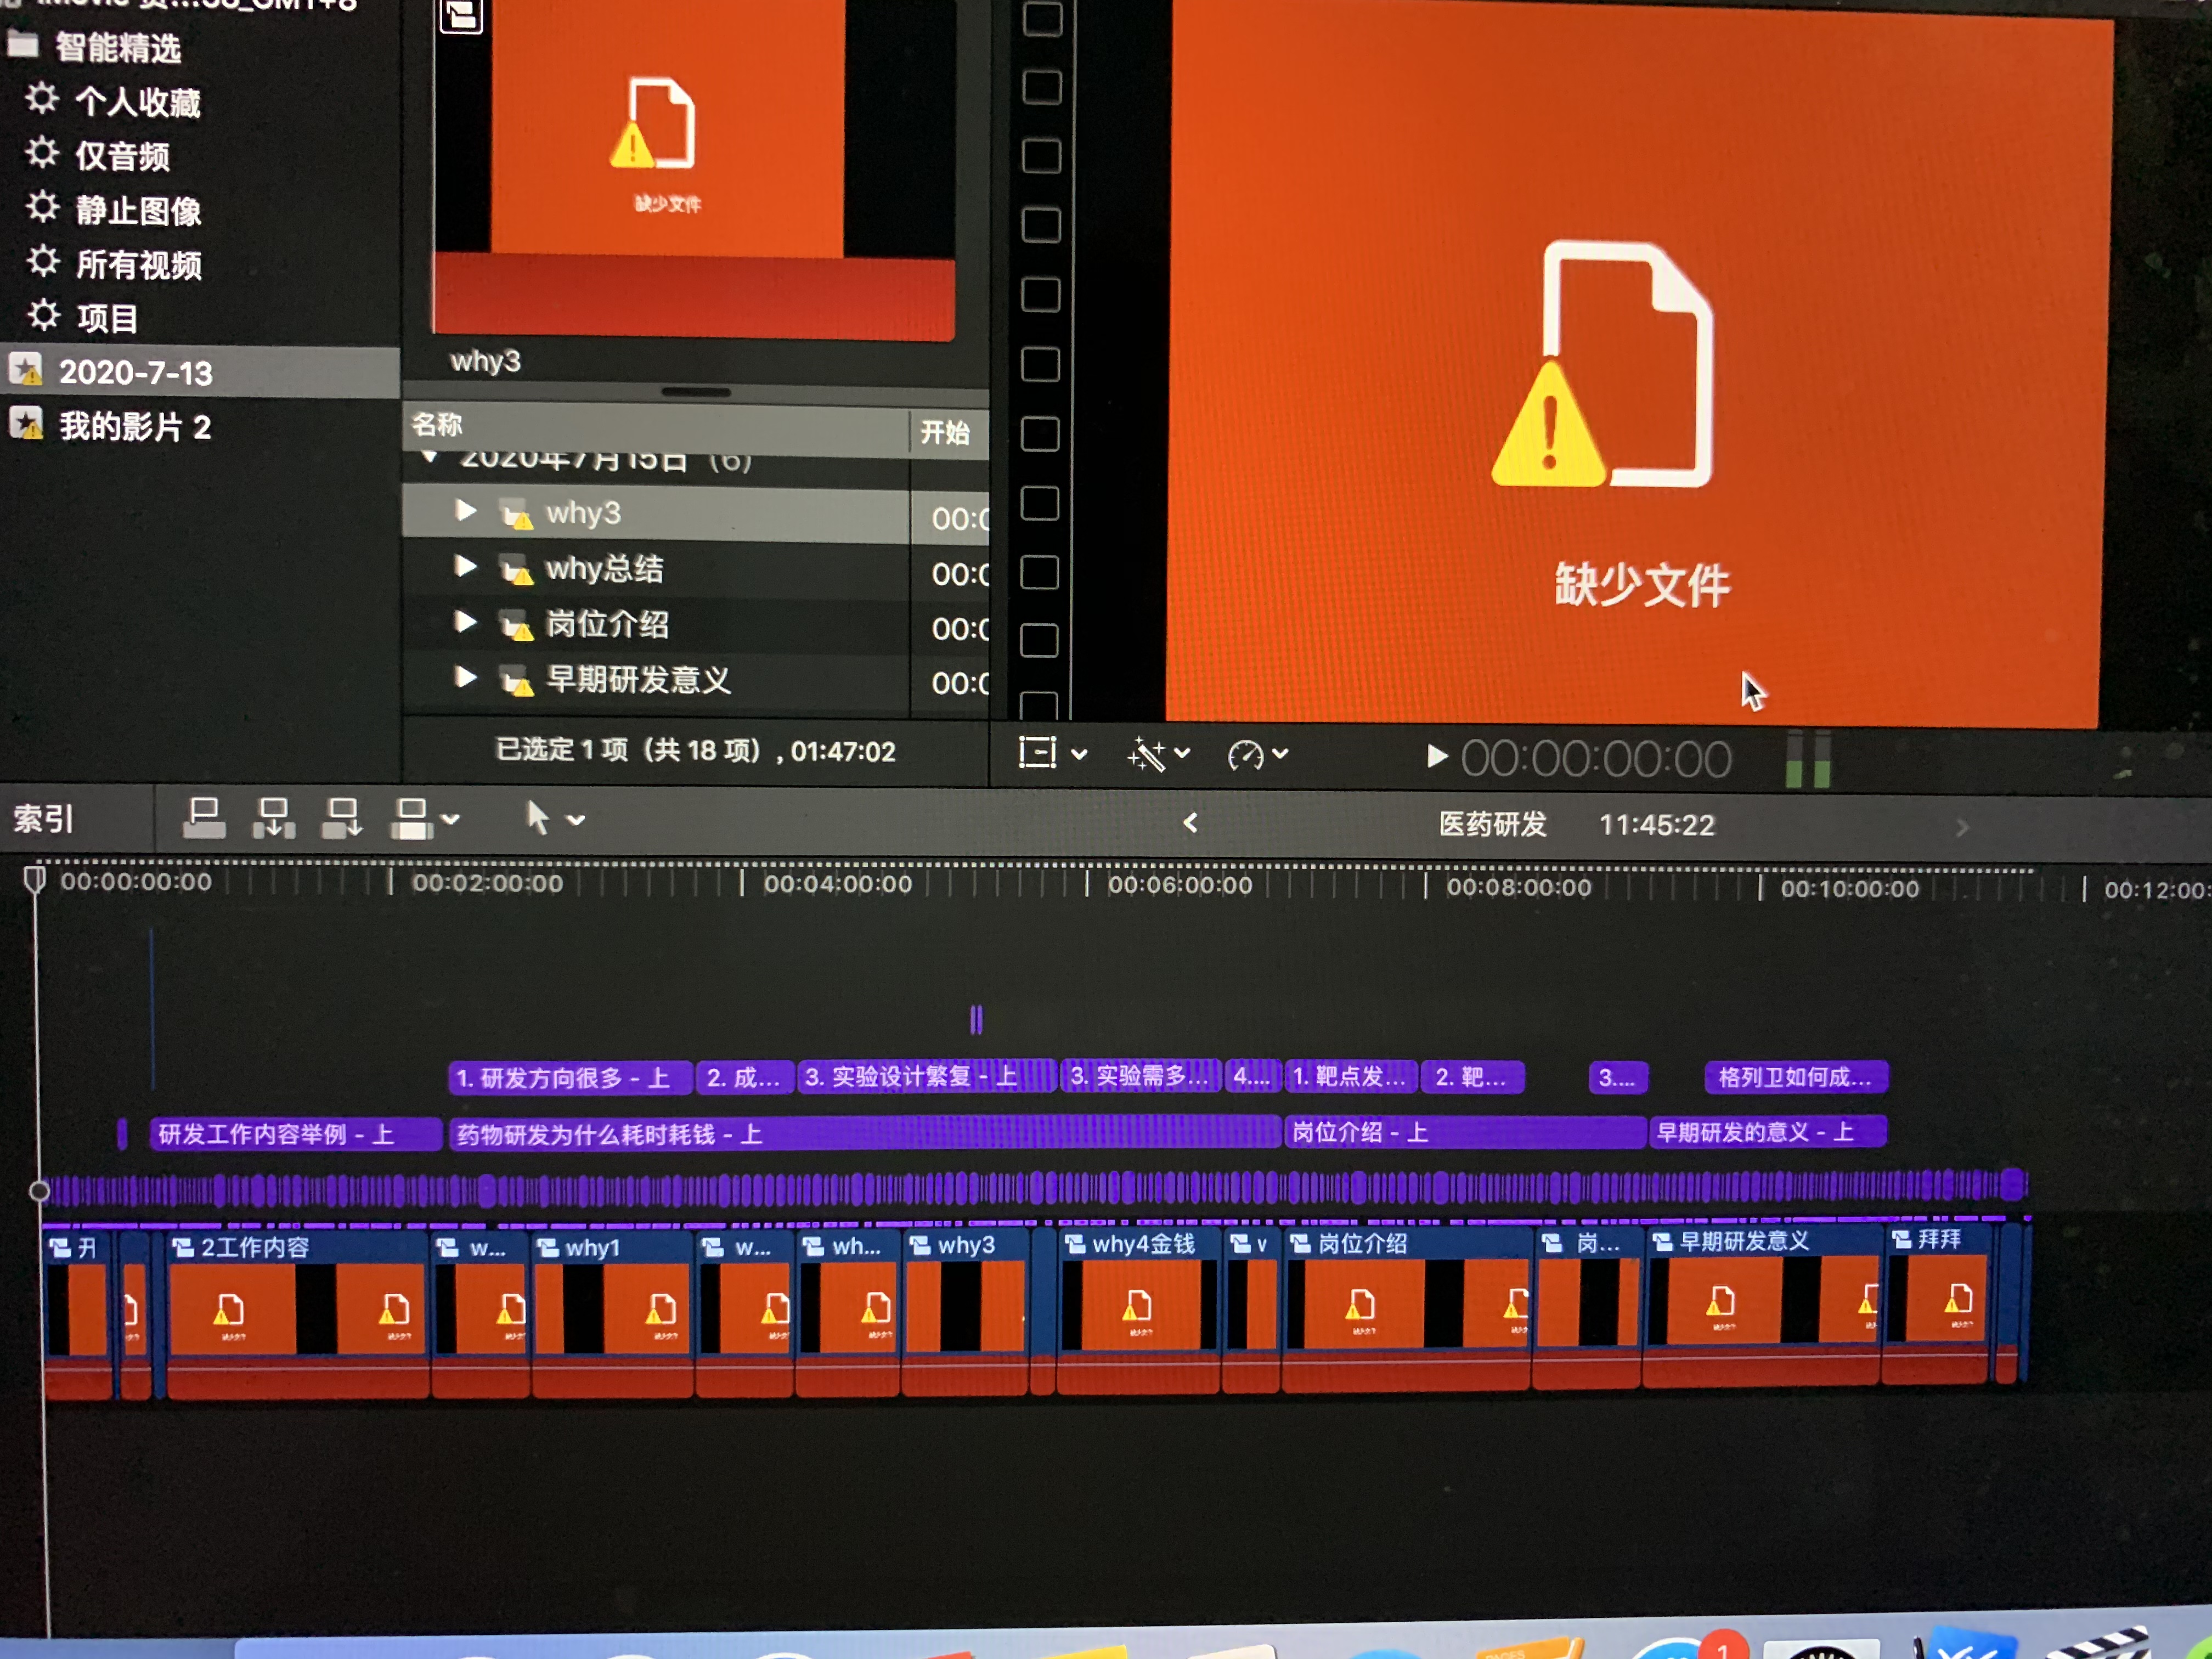Viewport: 2212px width, 1659px height.
Task: Click the 名称 column header
Action: coord(437,425)
